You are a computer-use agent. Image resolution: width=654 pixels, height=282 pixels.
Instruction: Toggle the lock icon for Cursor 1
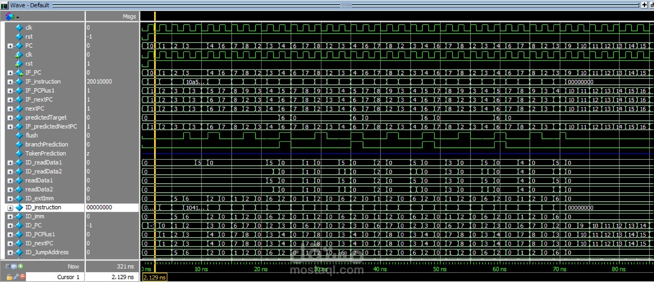click(x=9, y=277)
